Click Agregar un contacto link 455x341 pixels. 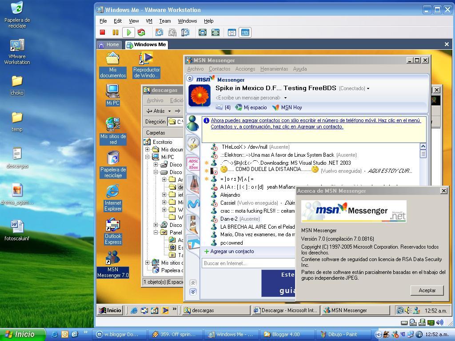(229, 251)
